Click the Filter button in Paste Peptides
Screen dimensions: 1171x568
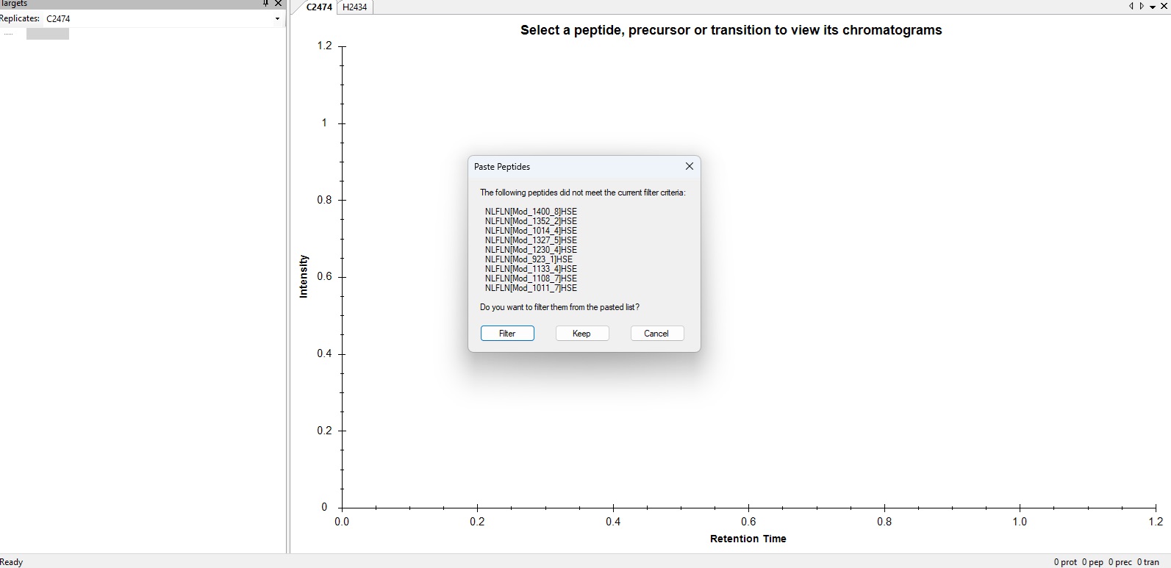[507, 334]
